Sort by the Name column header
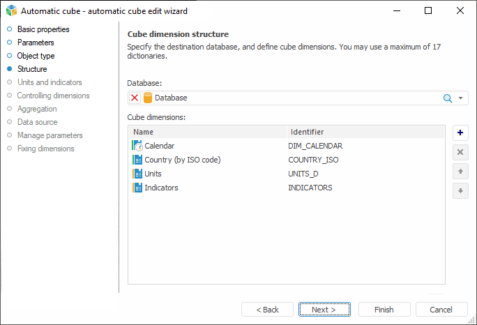Screen dimensions: 477x325 tap(208, 132)
